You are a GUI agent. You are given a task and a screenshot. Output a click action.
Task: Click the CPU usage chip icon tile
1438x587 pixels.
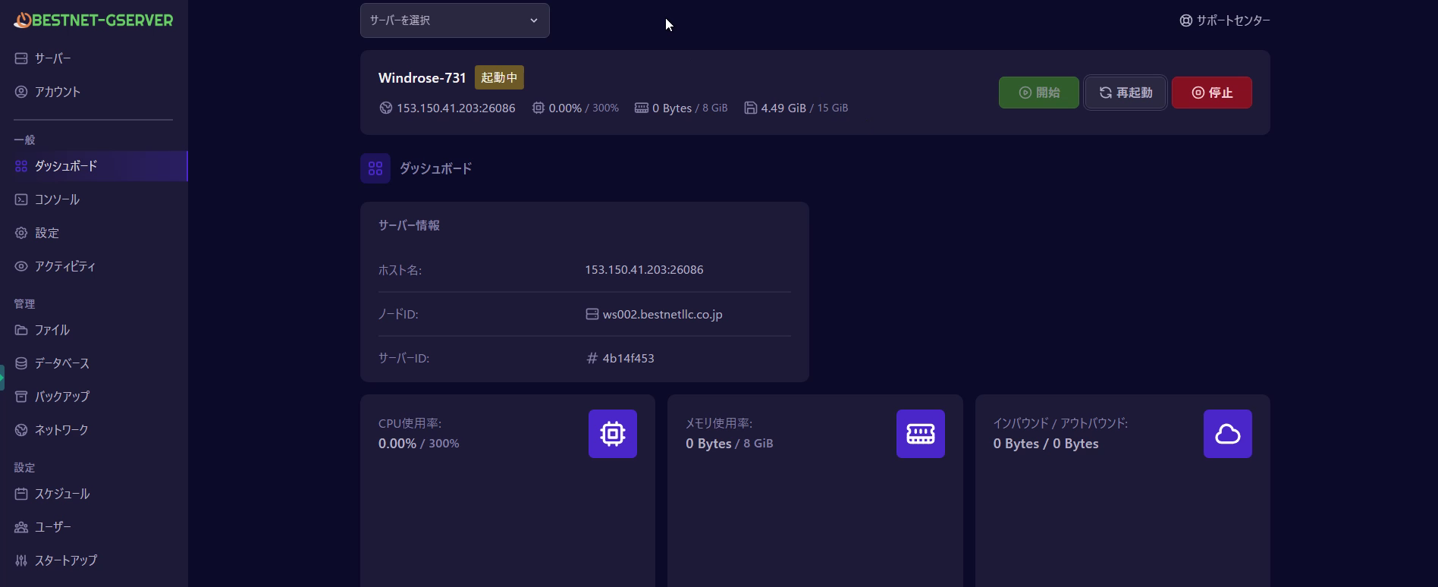[612, 434]
